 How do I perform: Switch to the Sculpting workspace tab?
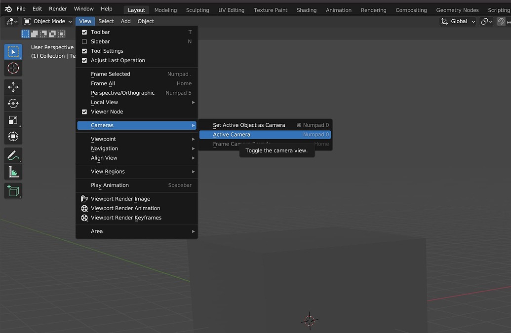coord(197,10)
